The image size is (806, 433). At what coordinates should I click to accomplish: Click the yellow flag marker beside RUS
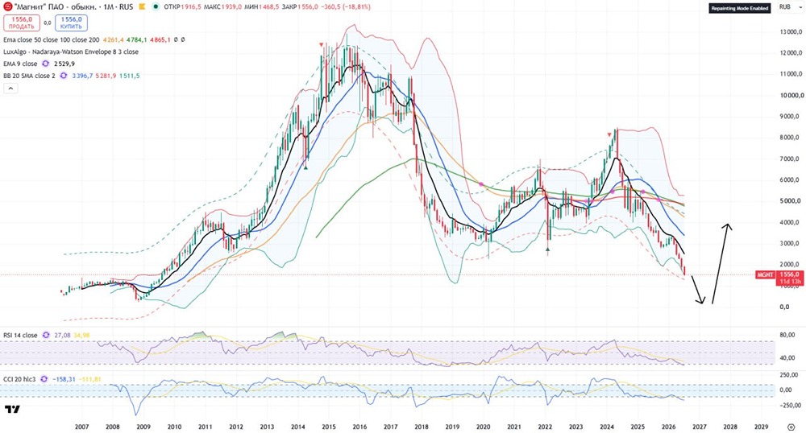click(141, 7)
